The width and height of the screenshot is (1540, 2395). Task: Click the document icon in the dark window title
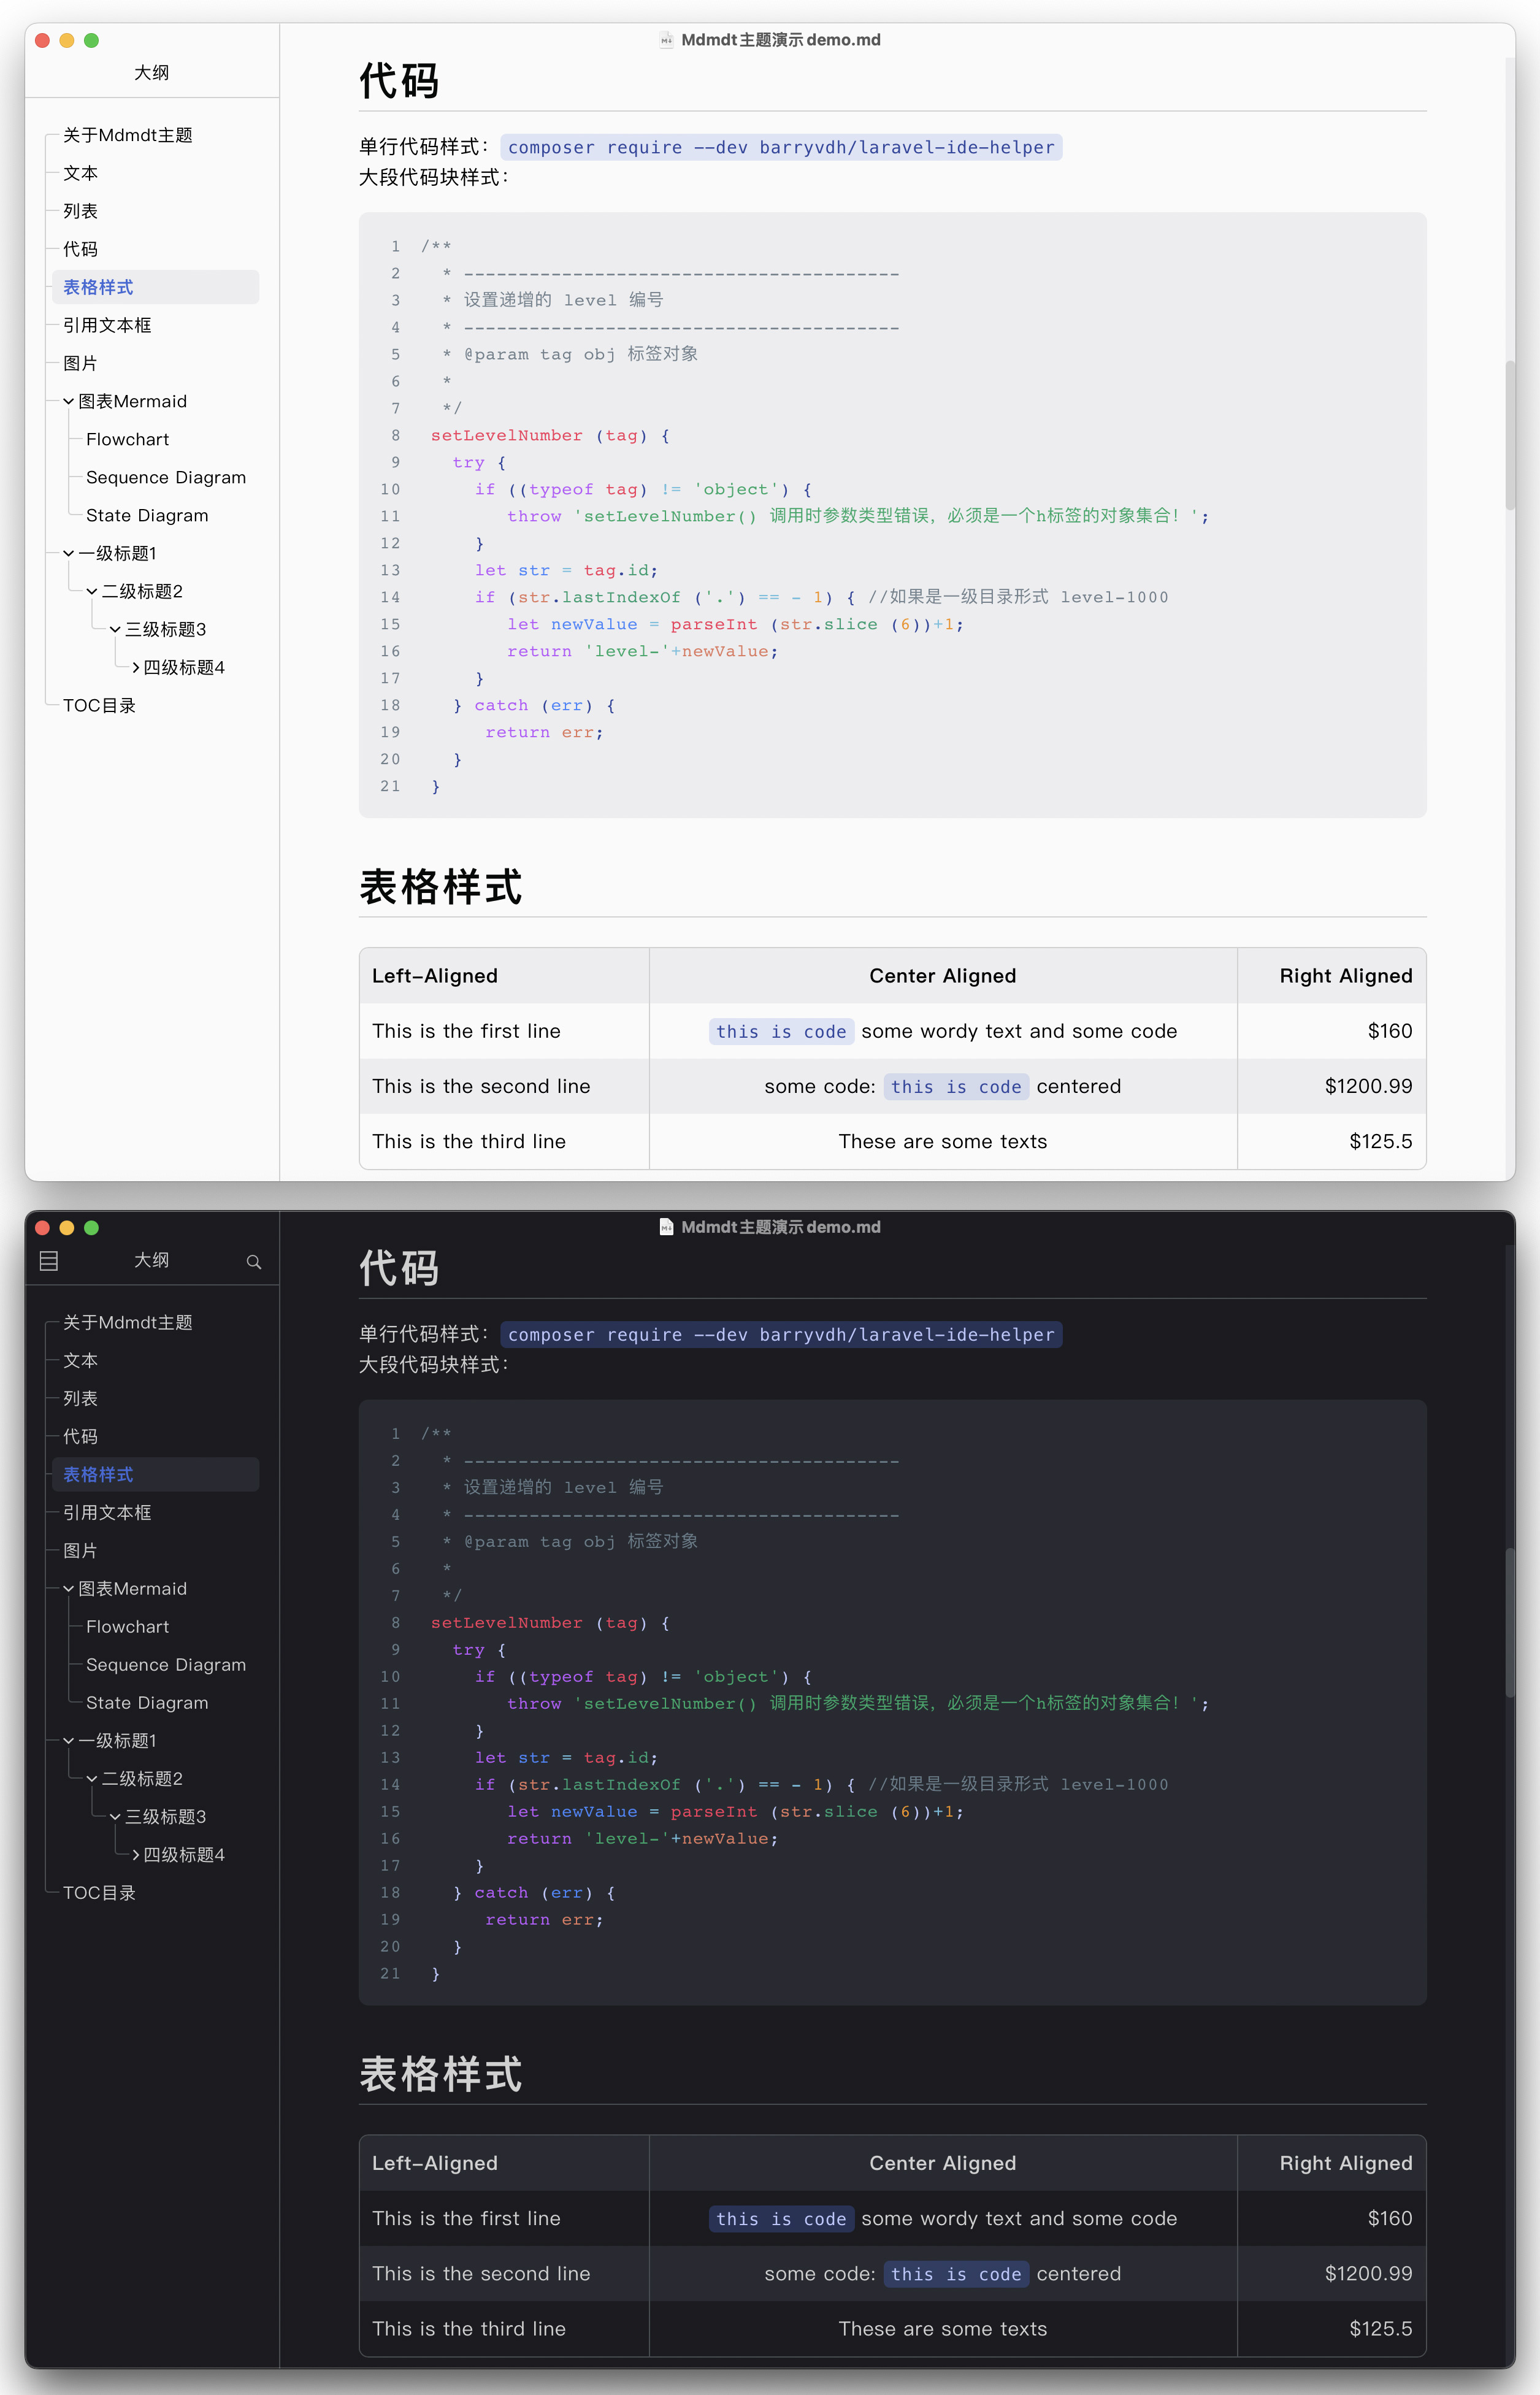pos(666,1227)
